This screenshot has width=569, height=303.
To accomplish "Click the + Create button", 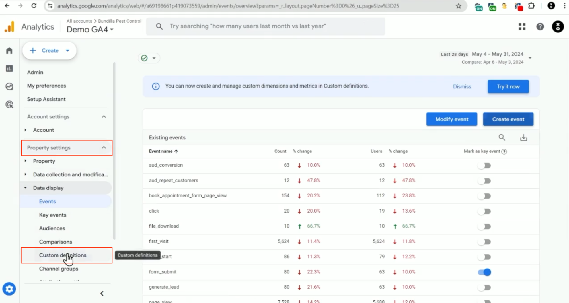I will point(49,51).
